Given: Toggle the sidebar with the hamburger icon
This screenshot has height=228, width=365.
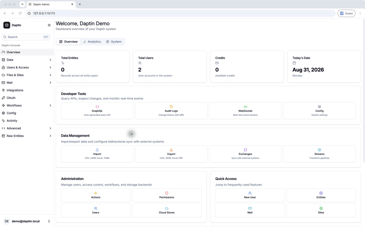Looking at the screenshot, I should [x=49, y=25].
